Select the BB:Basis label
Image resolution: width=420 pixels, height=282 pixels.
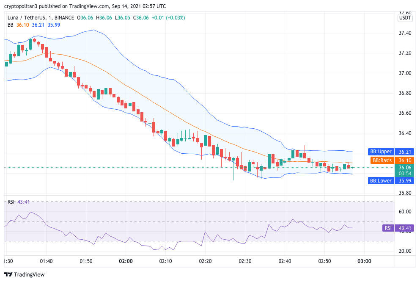382,160
